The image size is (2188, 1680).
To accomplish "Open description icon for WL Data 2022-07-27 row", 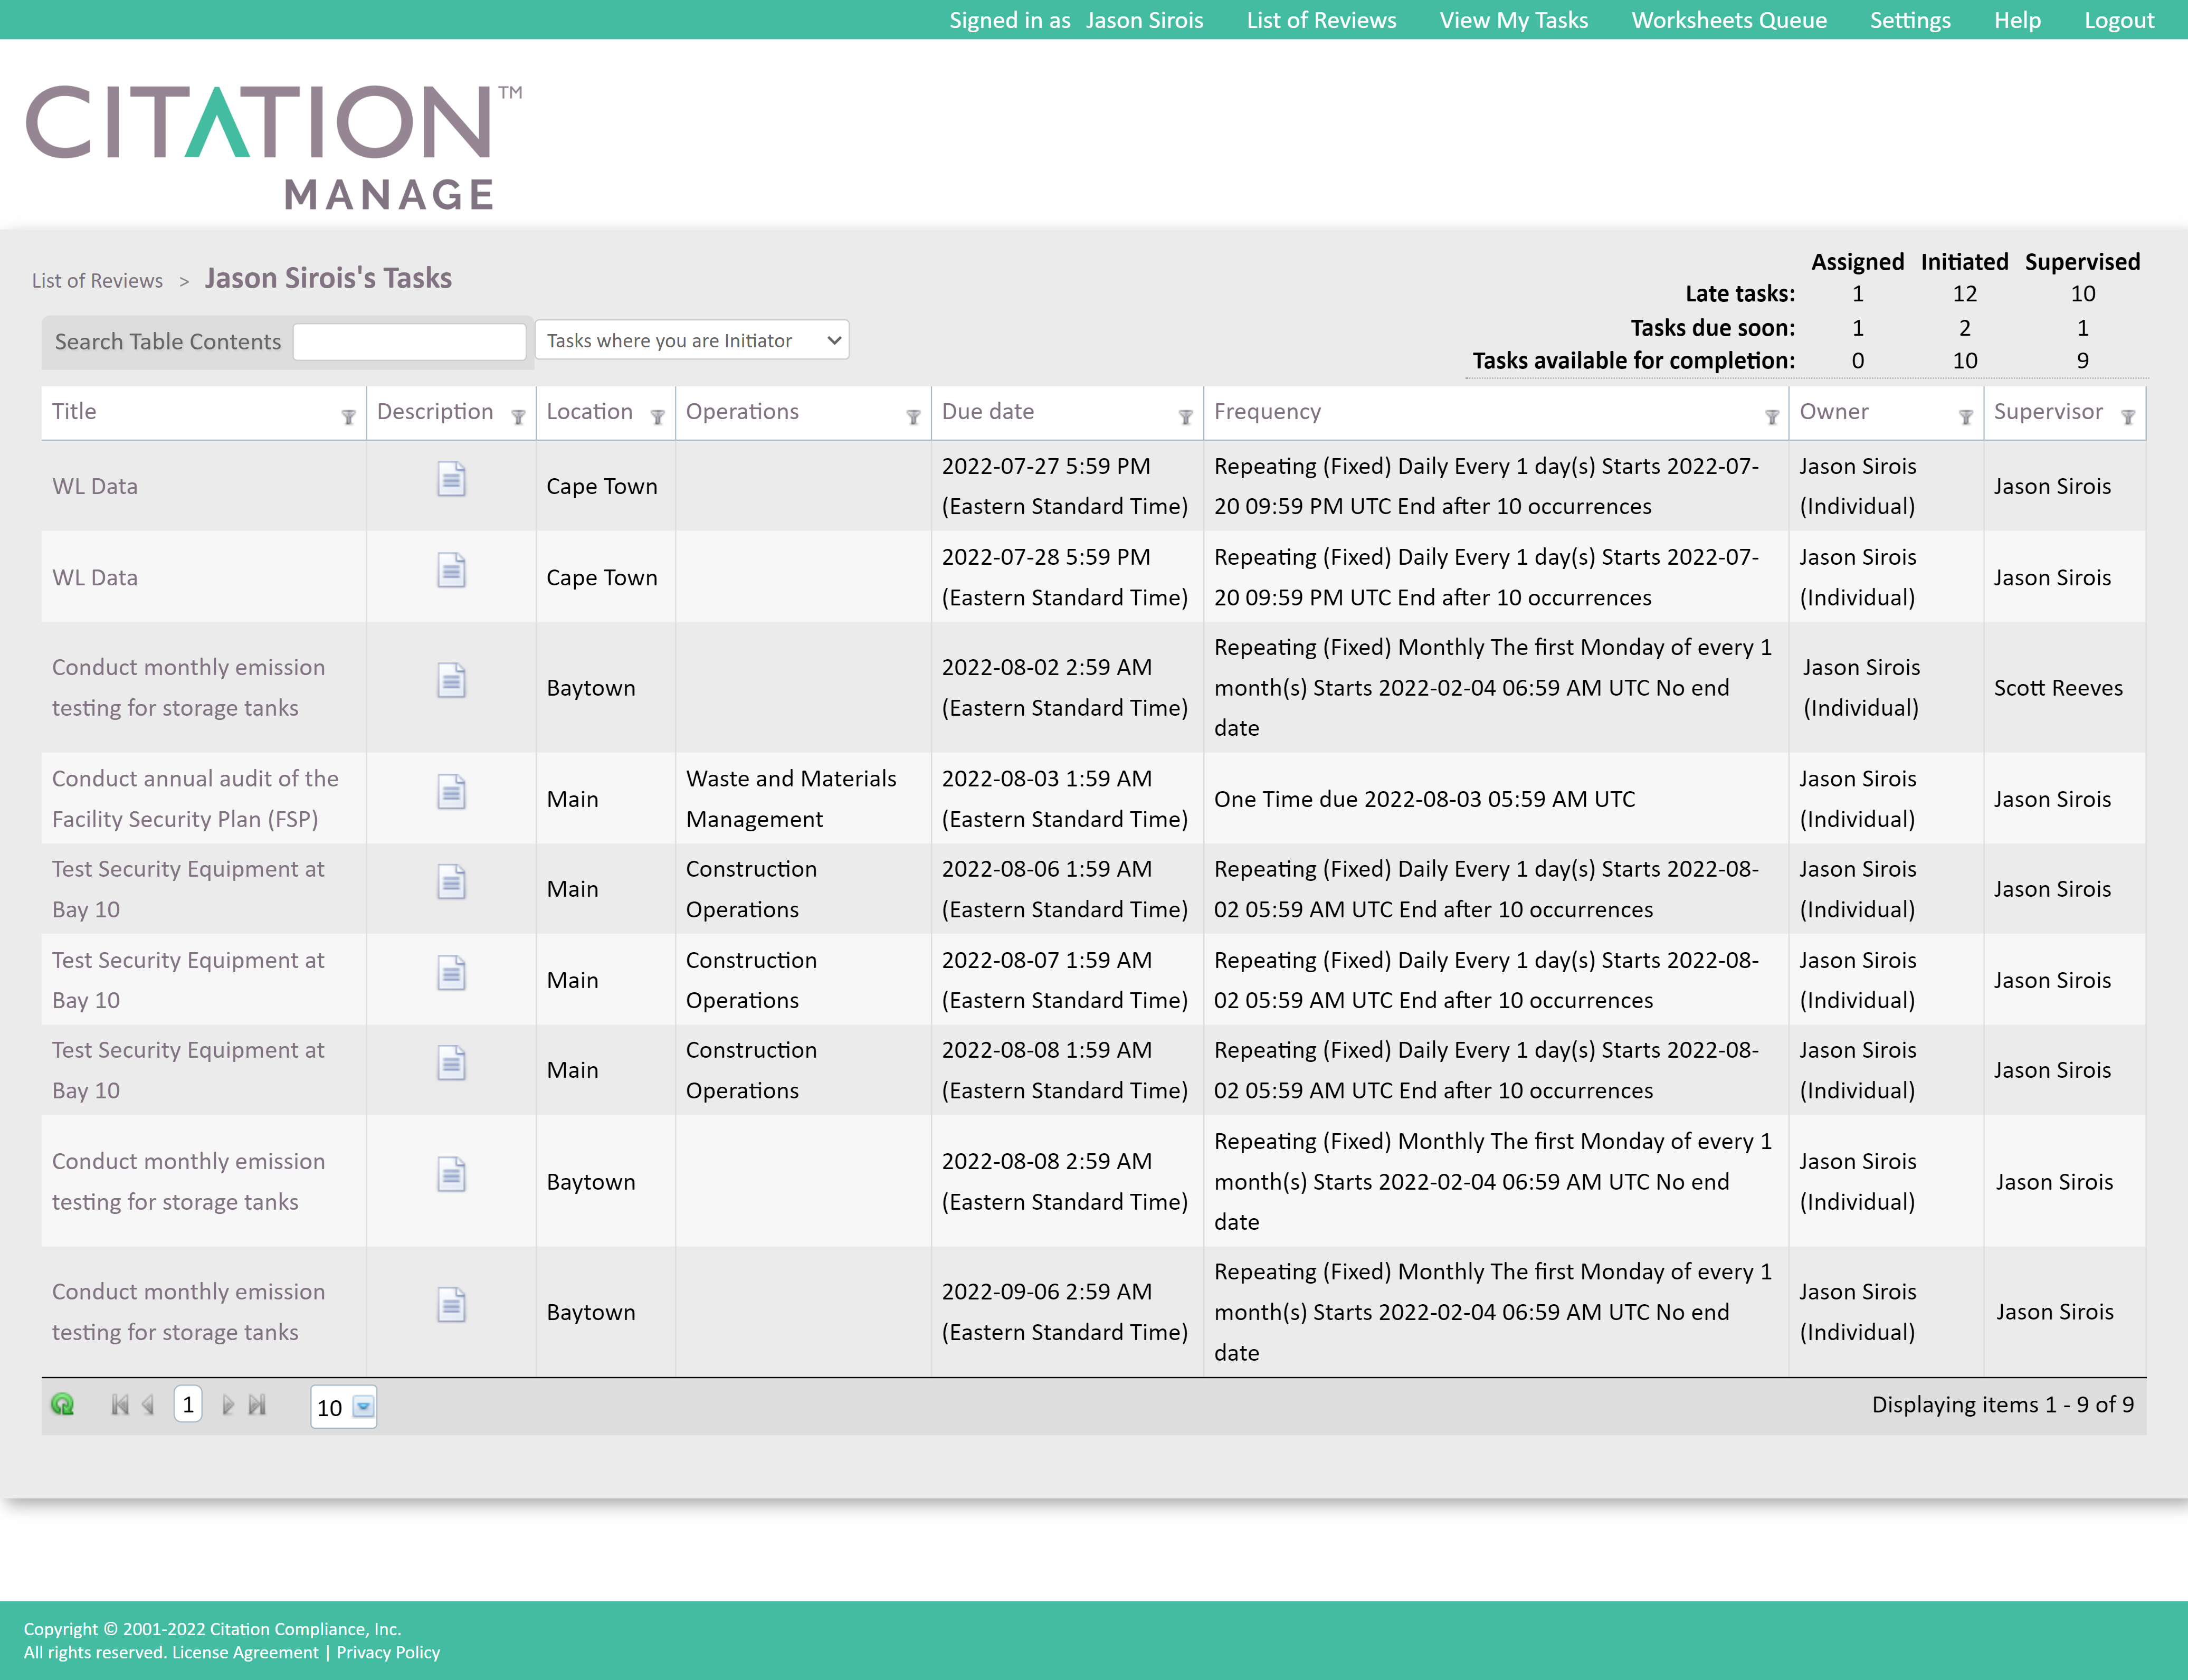I will tap(451, 480).
